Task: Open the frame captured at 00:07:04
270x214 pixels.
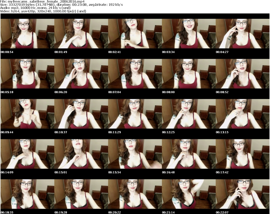Action: coord(135,74)
